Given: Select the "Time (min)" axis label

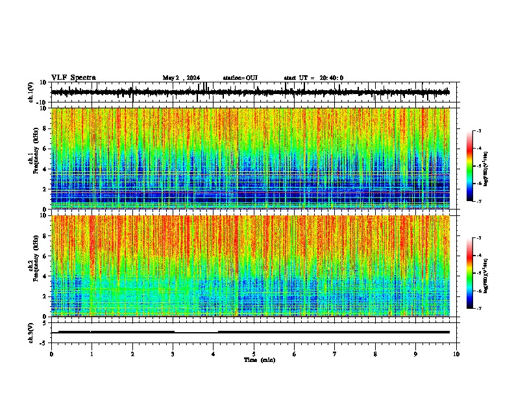Looking at the screenshot, I should tap(260, 360).
